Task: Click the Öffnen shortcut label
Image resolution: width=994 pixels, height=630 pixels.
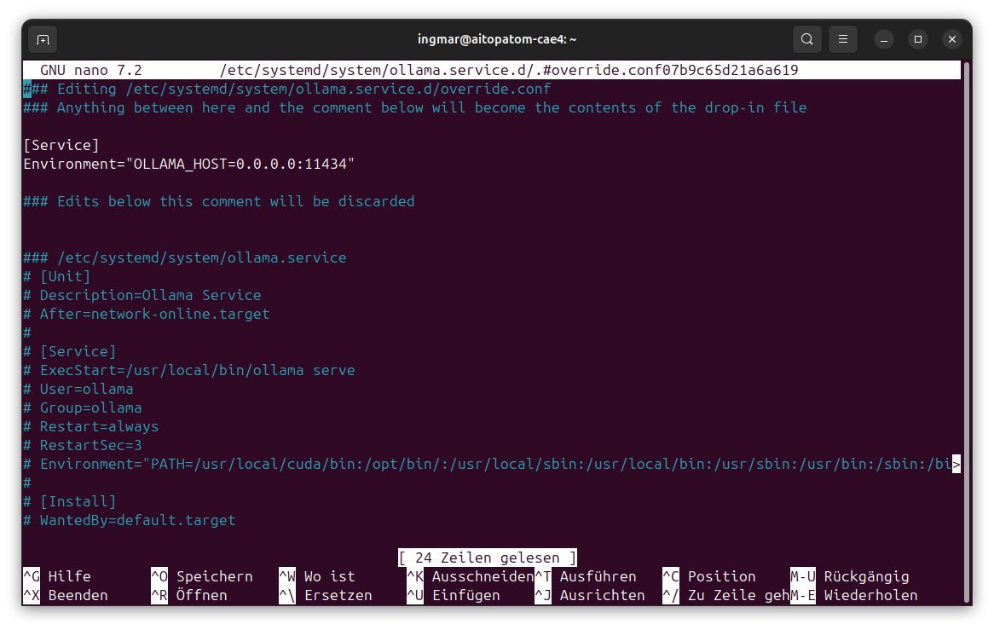Action: coord(201,595)
